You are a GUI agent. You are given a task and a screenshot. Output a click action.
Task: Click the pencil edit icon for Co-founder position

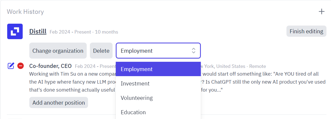click(11, 66)
